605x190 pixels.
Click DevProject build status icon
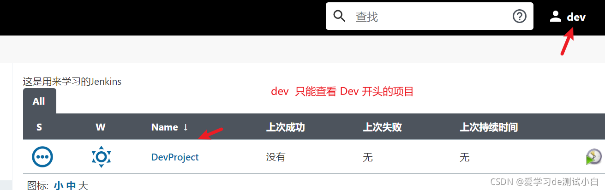pyautogui.click(x=42, y=157)
